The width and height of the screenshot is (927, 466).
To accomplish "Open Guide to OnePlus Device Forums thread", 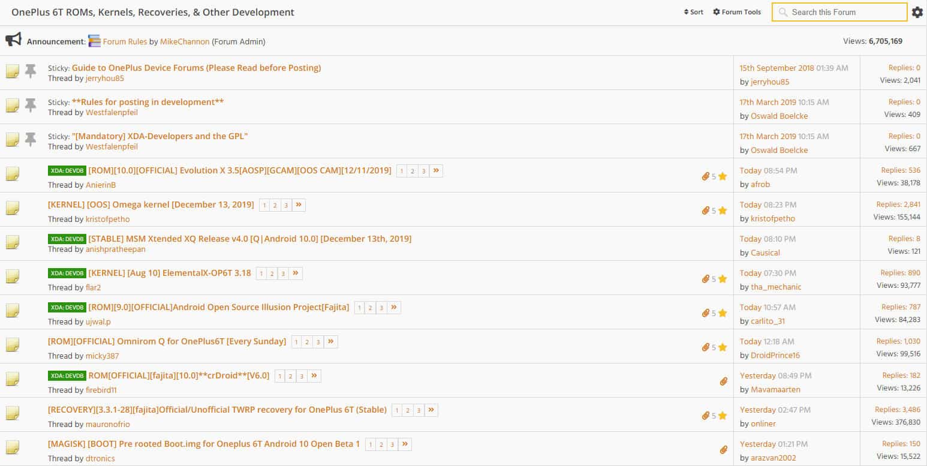I will coord(196,68).
